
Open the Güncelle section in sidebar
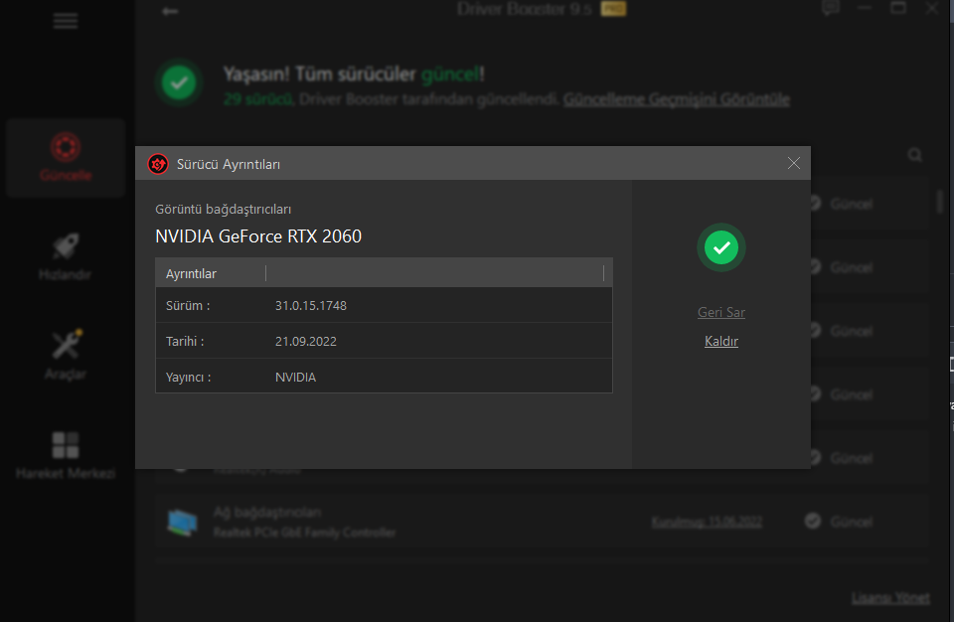(66, 158)
